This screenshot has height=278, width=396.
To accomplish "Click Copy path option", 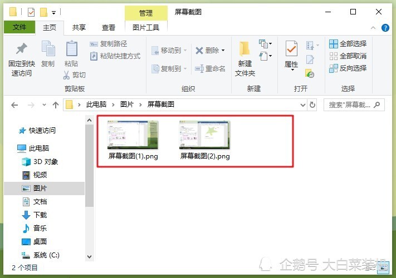I will pyautogui.click(x=109, y=44).
